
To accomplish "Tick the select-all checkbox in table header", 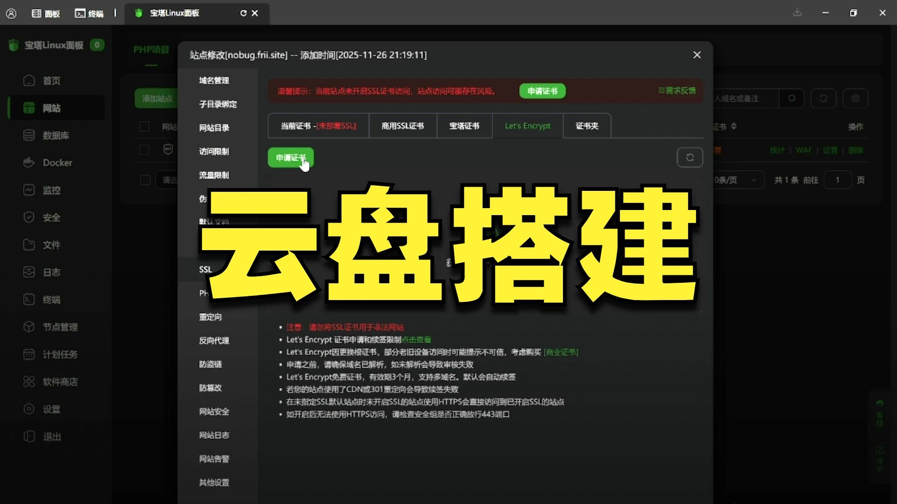I will coord(144,126).
